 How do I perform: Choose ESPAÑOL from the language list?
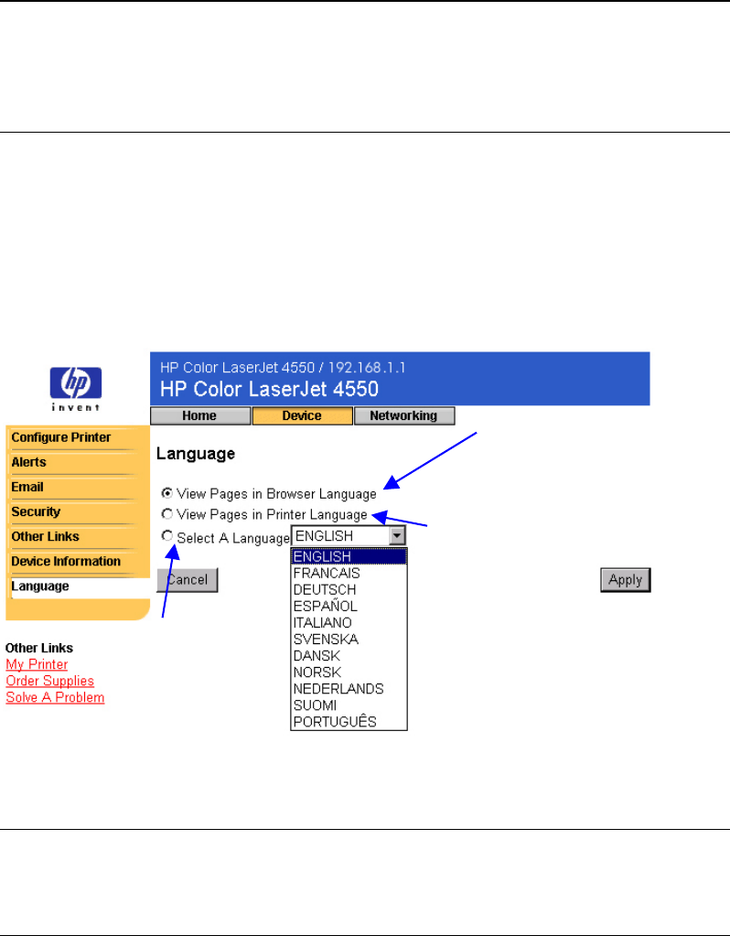(349, 606)
